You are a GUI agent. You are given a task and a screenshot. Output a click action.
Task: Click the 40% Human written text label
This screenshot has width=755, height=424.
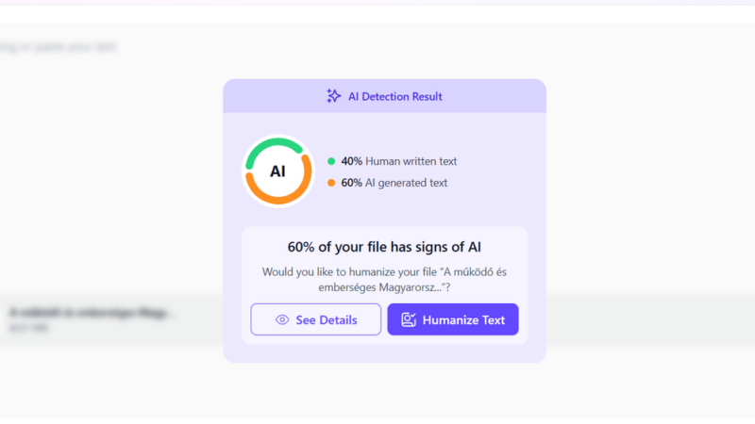click(x=399, y=161)
